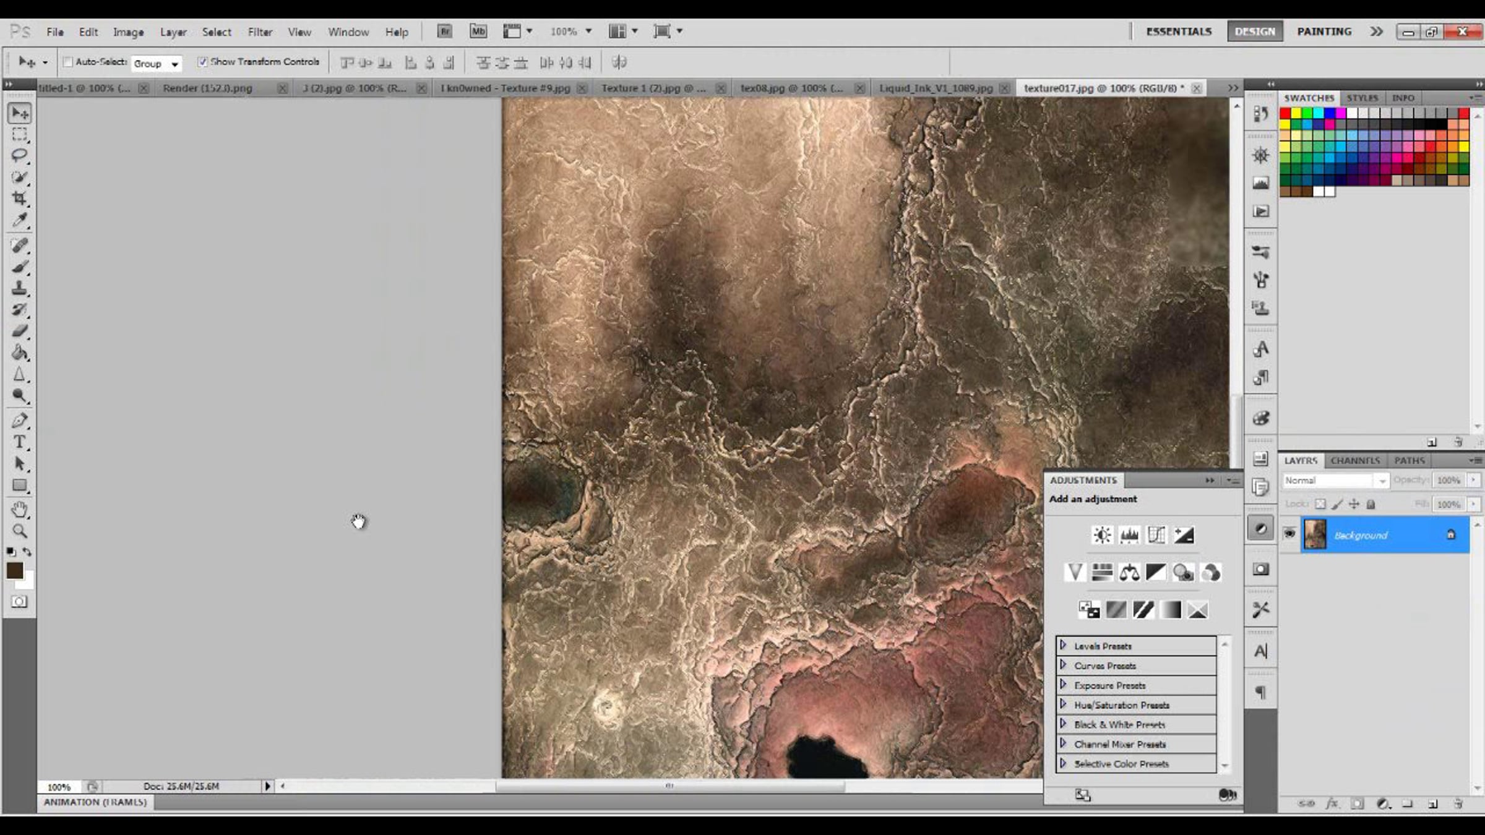Add a Curves adjustment layer

point(1156,535)
